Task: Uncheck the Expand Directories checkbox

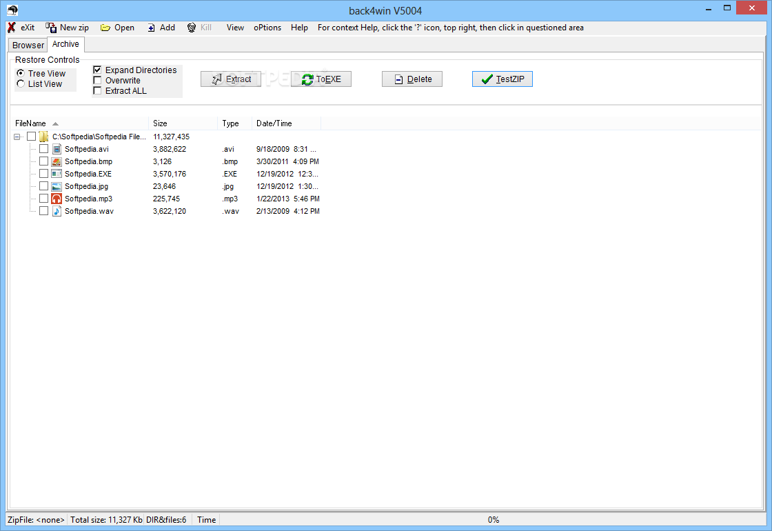Action: click(97, 70)
